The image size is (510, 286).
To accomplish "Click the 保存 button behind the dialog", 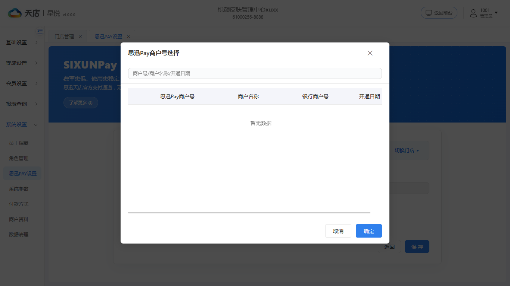I will [x=417, y=247].
